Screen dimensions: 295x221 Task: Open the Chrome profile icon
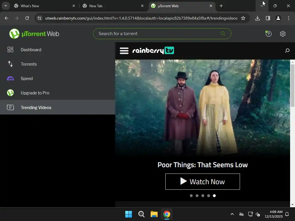click(x=278, y=18)
